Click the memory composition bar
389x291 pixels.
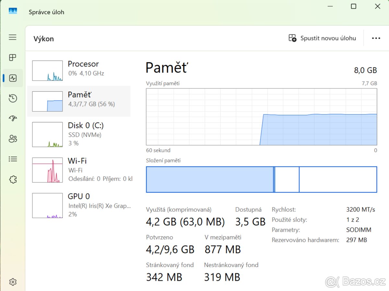pos(261,179)
